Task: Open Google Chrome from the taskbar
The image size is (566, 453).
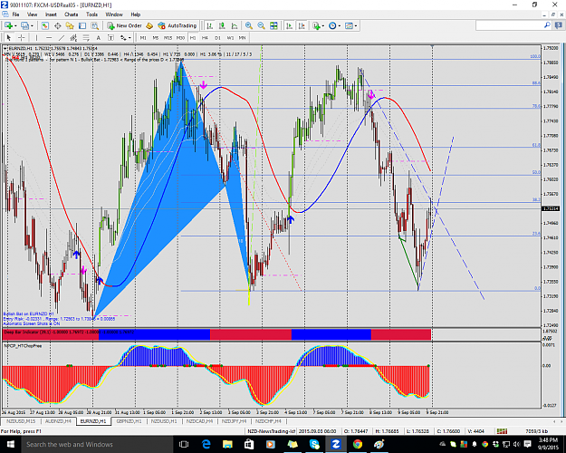Action: point(358,444)
